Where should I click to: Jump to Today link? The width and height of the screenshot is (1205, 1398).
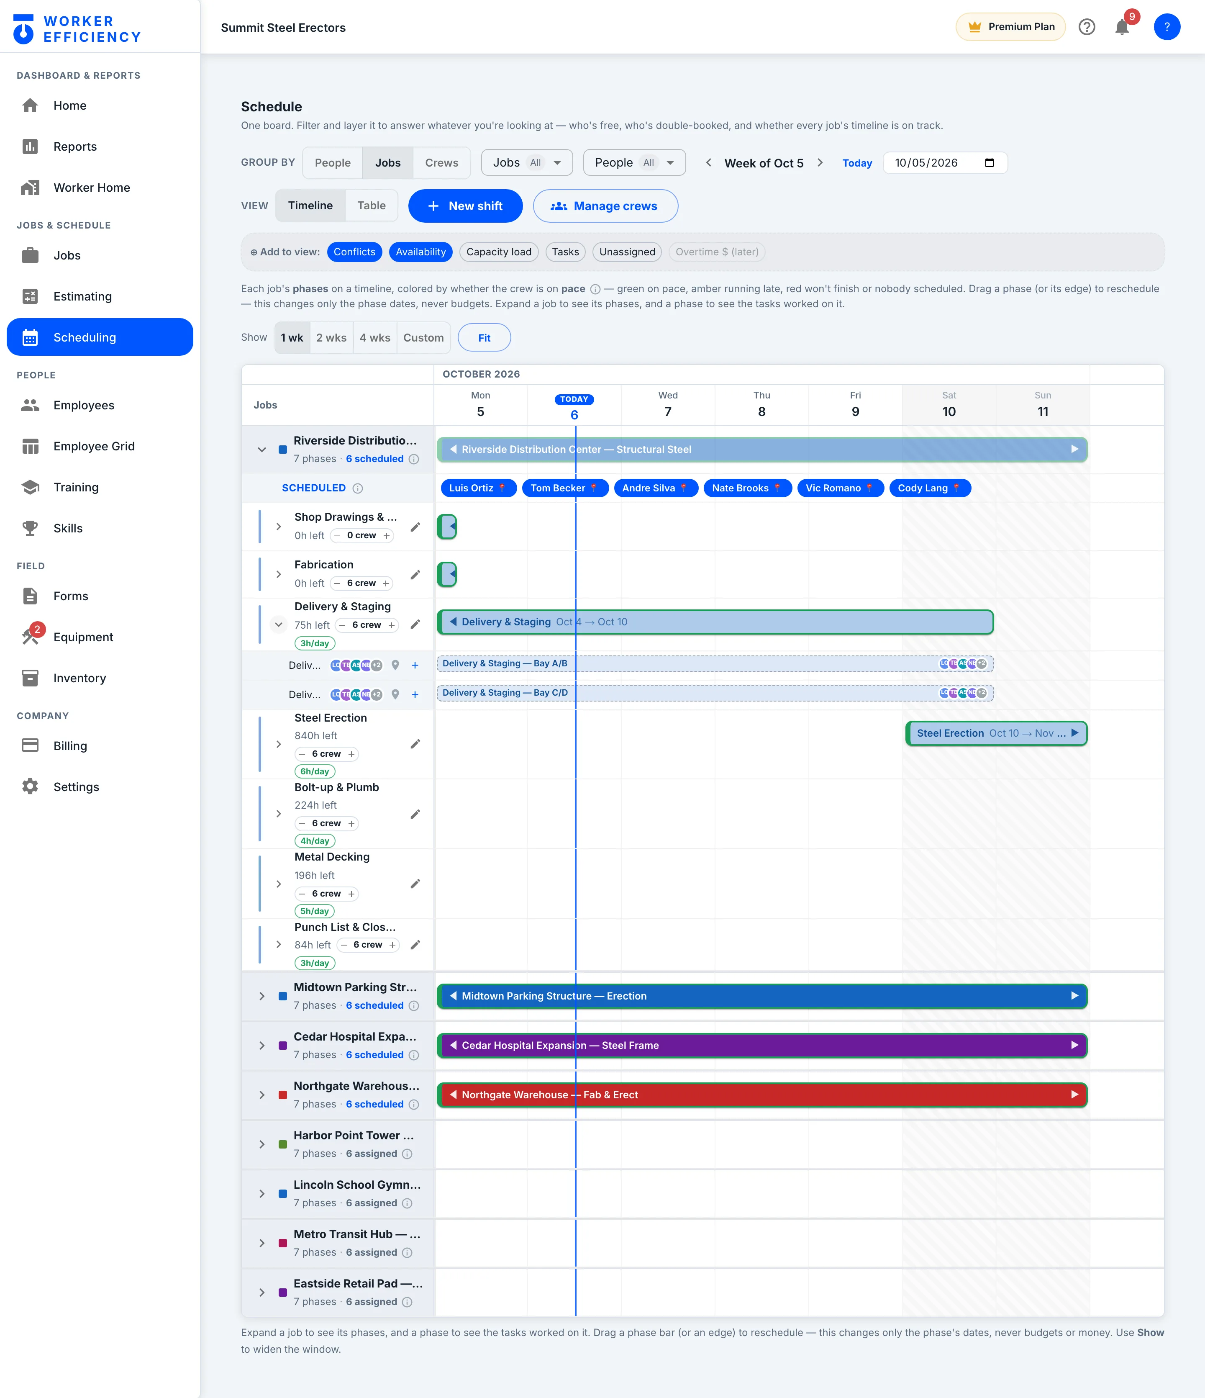(857, 162)
